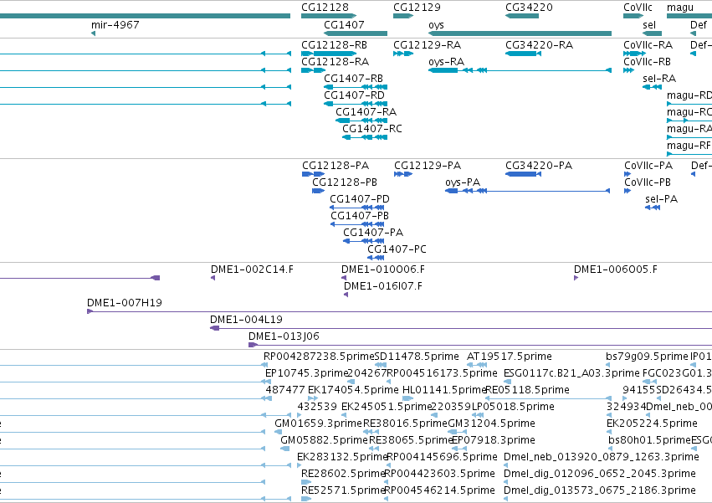This screenshot has height=503, width=712.
Task: Click protein CG12128-PA
Action: (x=313, y=174)
